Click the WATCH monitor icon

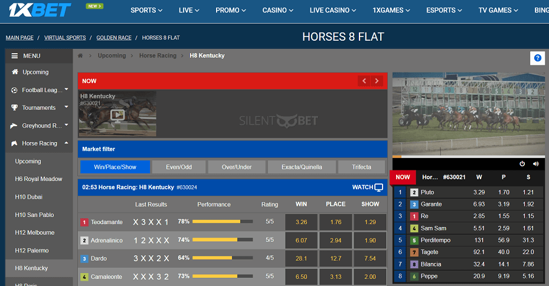pos(378,188)
